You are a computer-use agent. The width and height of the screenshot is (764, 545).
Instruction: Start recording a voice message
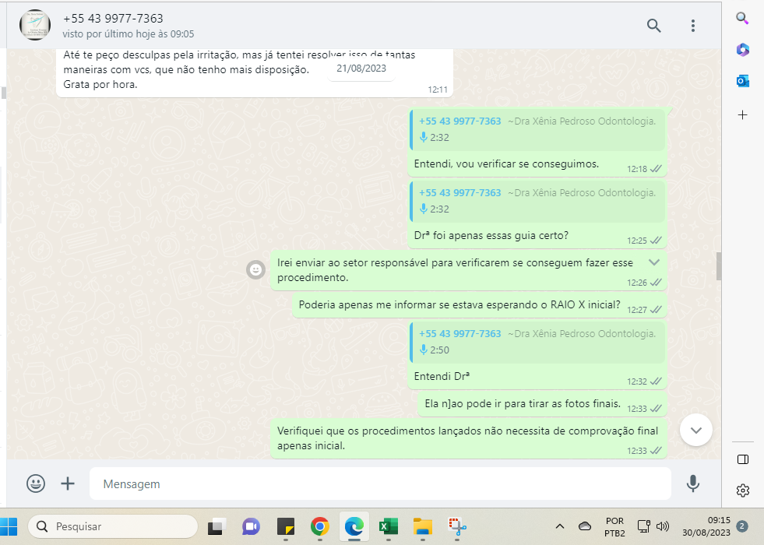tap(693, 483)
